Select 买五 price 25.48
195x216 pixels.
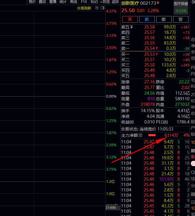coord(149,76)
